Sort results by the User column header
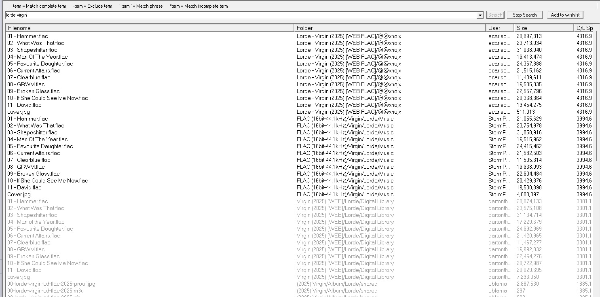Viewport: 600px width, 297px height. point(500,28)
